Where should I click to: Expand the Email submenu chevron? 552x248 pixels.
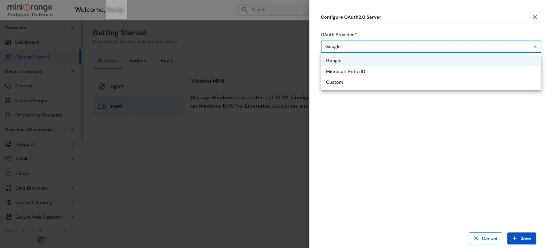(72, 159)
